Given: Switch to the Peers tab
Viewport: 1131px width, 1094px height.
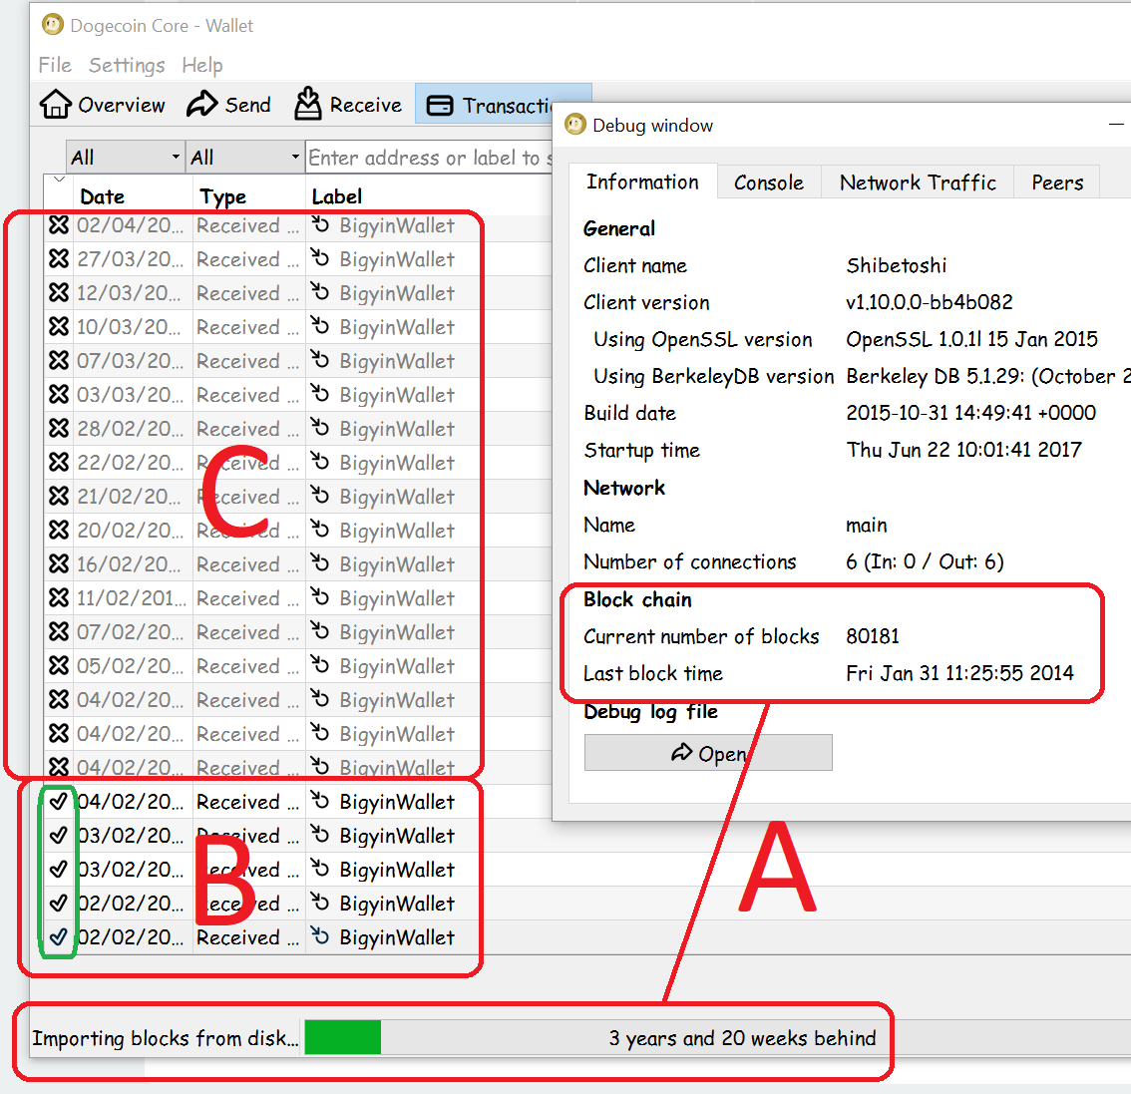Looking at the screenshot, I should pyautogui.click(x=1057, y=182).
